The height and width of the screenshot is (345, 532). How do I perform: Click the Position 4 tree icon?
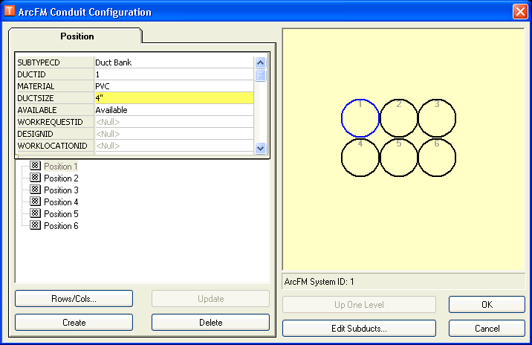35,201
